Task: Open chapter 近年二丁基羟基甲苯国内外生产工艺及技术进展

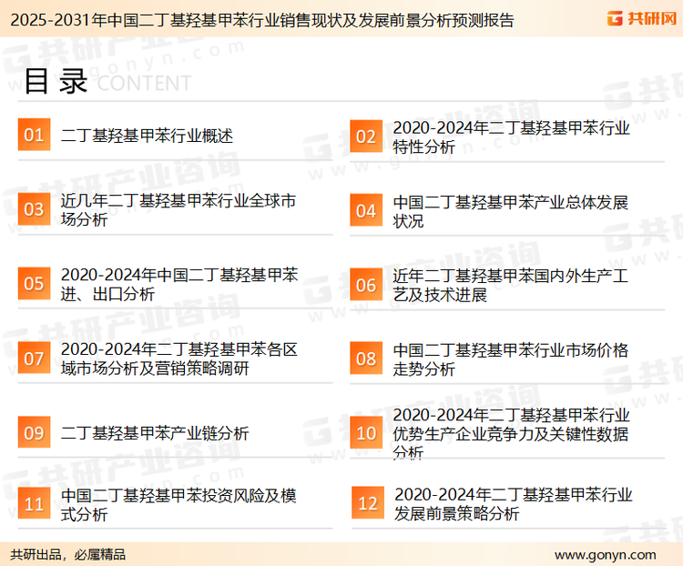Action: pyautogui.click(x=511, y=286)
